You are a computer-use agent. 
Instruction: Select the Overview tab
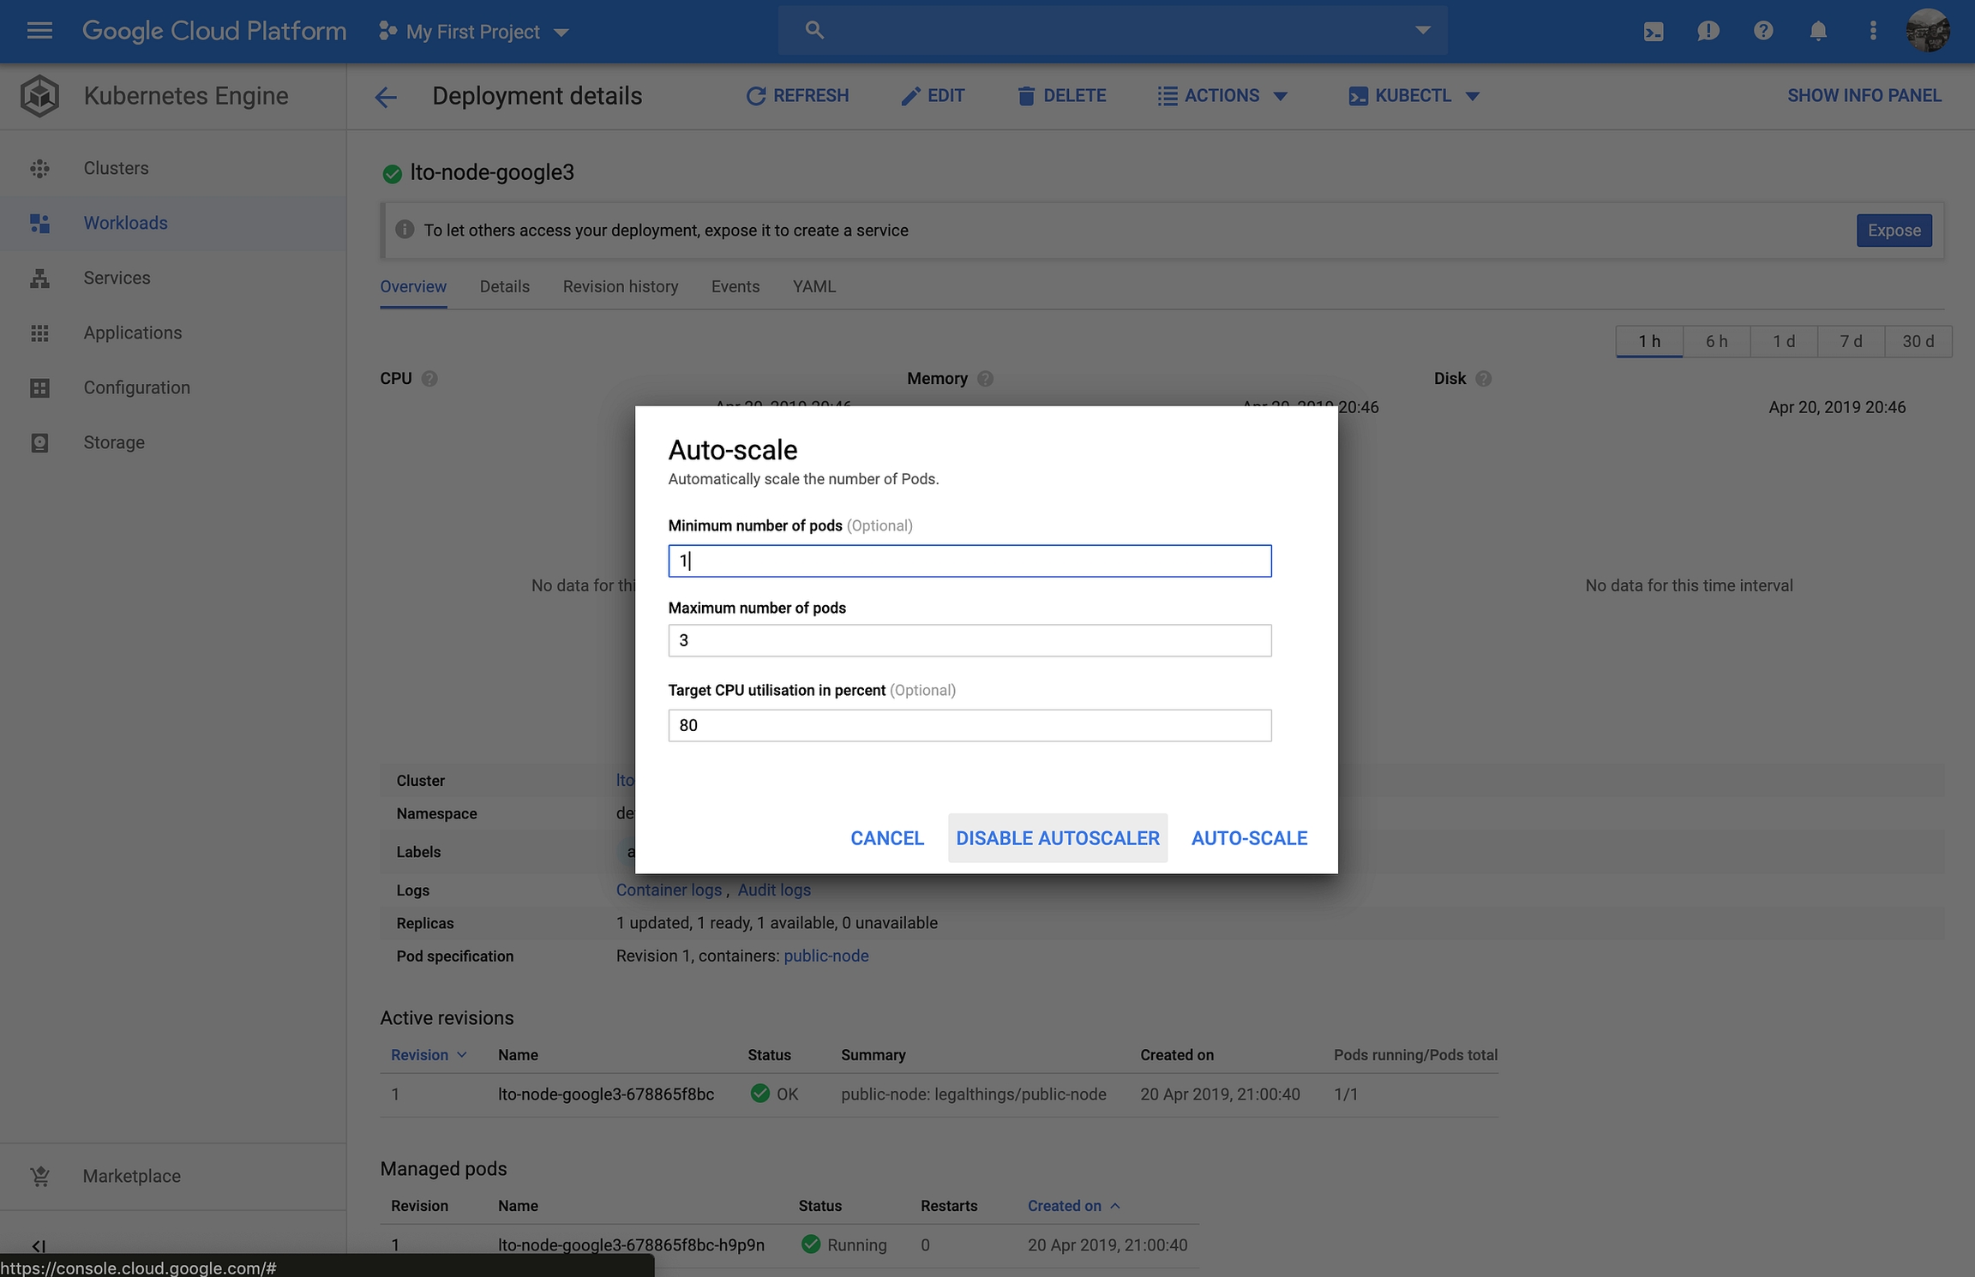coord(413,286)
